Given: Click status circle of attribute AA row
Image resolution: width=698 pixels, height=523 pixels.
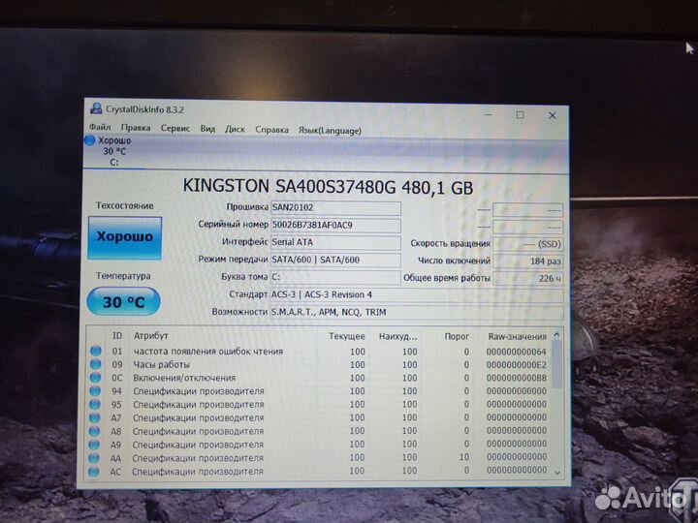Looking at the screenshot, I should tap(94, 457).
